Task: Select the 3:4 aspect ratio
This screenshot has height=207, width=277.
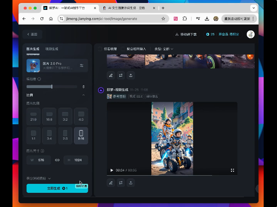Action: (49, 136)
